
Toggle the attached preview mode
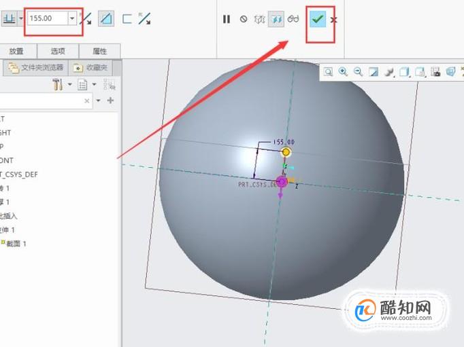click(276, 19)
